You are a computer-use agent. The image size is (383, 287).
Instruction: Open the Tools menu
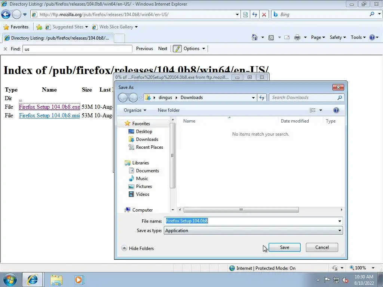(358, 37)
